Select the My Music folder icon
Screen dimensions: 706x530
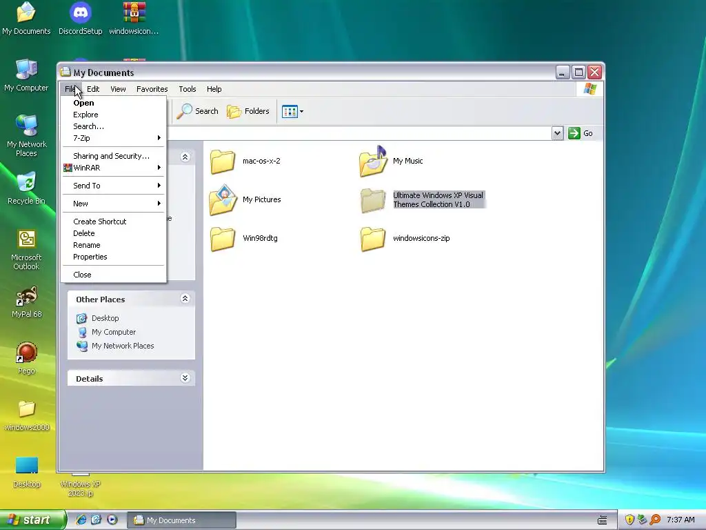(373, 161)
